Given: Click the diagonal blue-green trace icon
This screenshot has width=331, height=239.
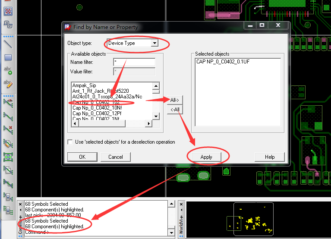Looking at the screenshot, I should tap(8, 183).
